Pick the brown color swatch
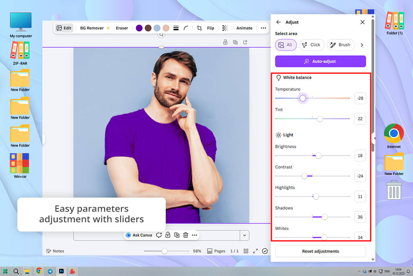 click(148, 28)
